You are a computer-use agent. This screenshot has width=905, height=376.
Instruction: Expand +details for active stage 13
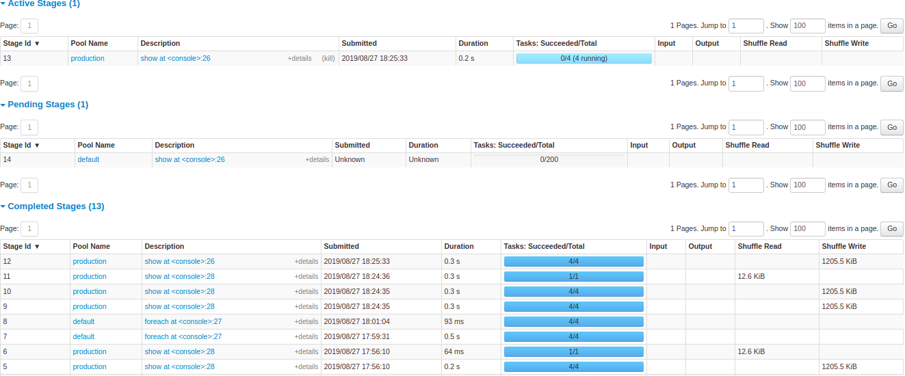299,59
